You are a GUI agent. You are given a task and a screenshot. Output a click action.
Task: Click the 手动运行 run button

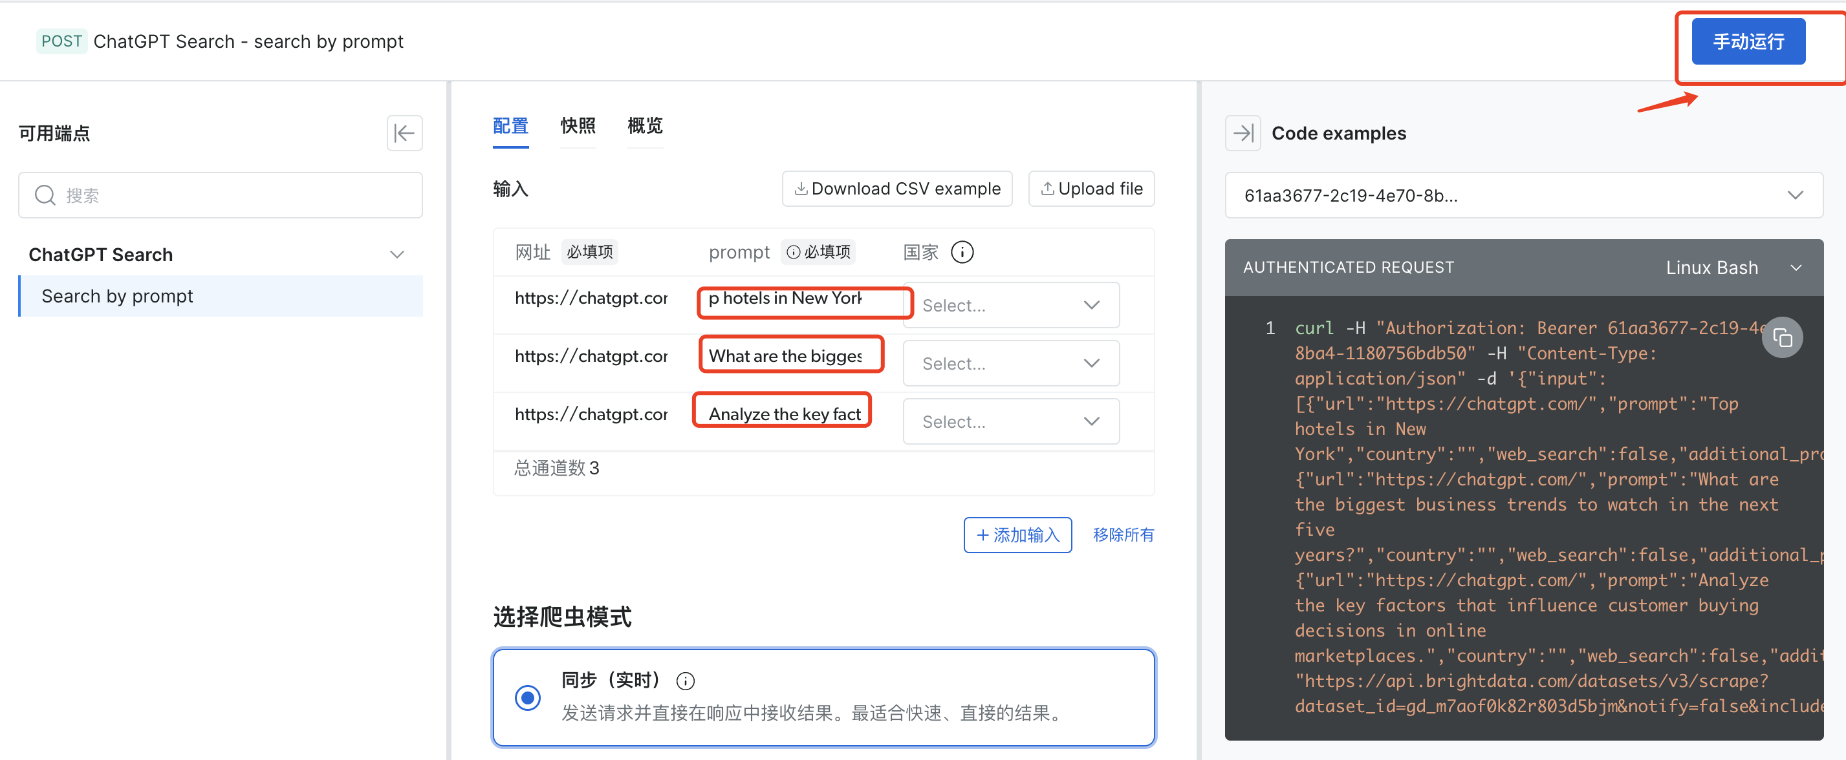(x=1747, y=41)
